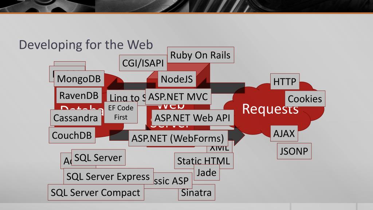This screenshot has height=210, width=373.
Task: Click the ASP.NET (WebForms) label box
Action: point(178,138)
